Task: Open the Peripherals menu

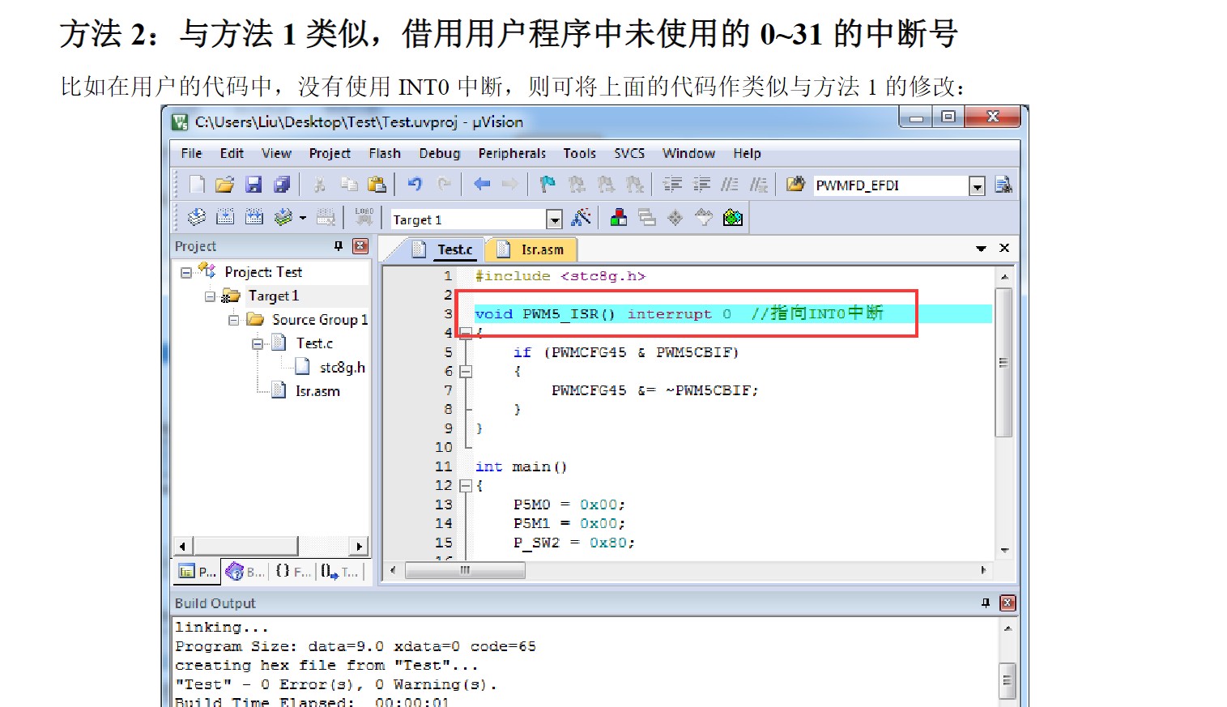Action: [512, 153]
